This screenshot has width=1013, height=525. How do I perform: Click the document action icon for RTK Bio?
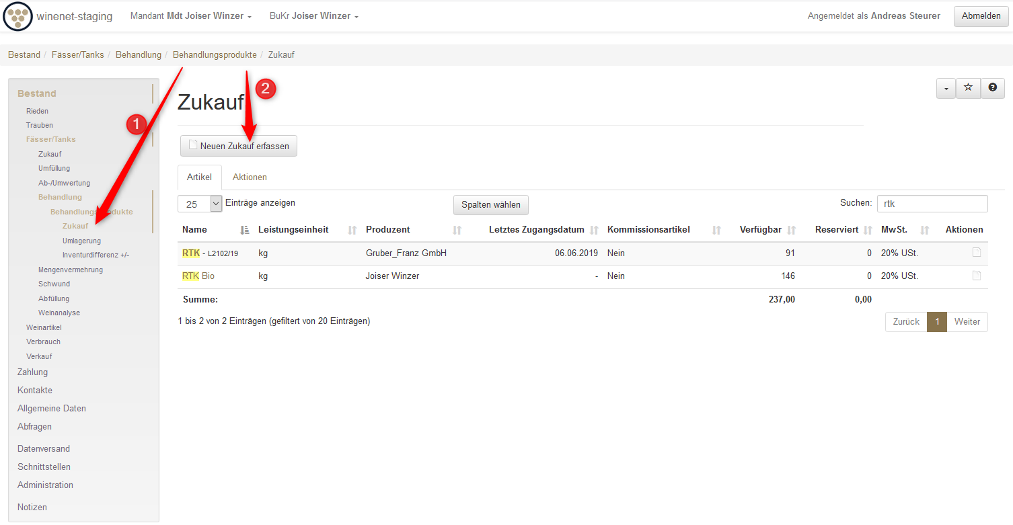tap(977, 276)
